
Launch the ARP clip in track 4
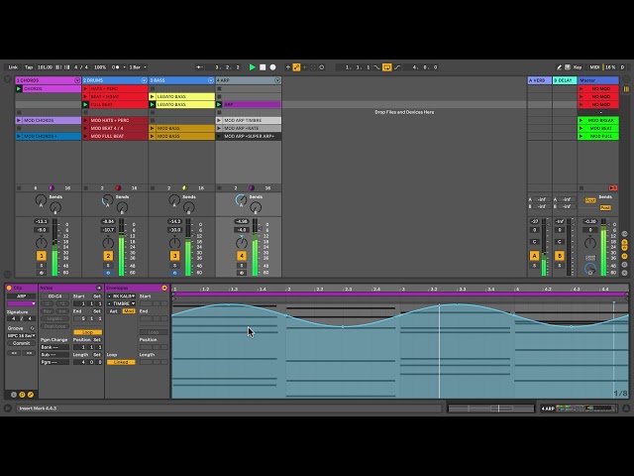(x=219, y=104)
